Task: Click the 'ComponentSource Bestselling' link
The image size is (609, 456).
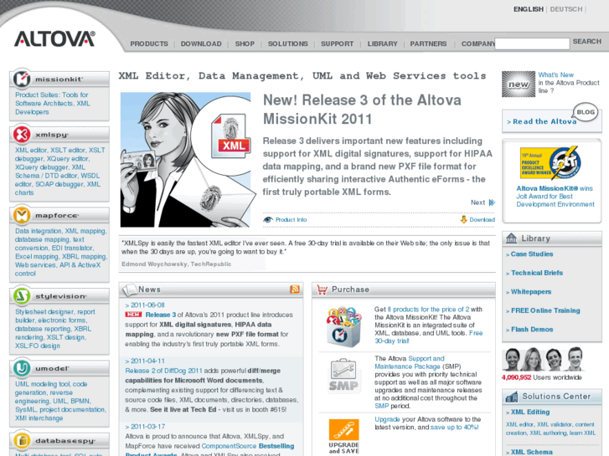Action: click(x=247, y=446)
